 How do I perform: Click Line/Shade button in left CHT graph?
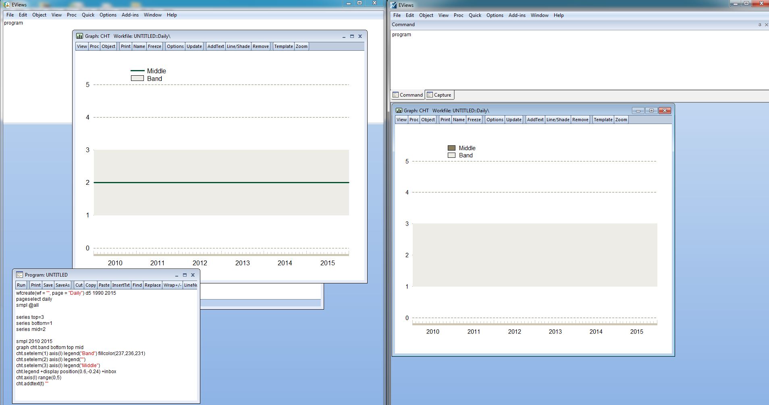238,46
